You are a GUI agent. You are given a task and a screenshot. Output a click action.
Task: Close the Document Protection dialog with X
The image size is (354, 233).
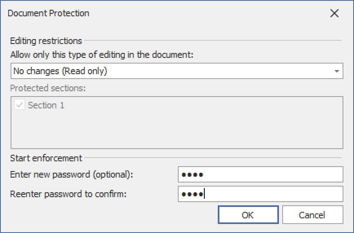coord(334,13)
